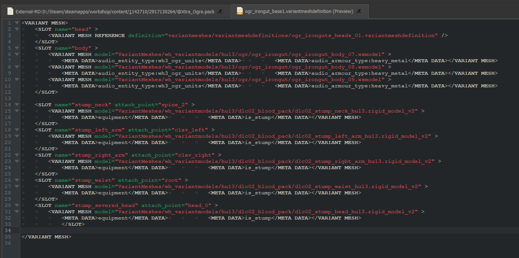Fold the stump_right_arm VARIANT MESH on line 23
Image resolution: width=519 pixels, height=258 pixels.
[x=17, y=161]
